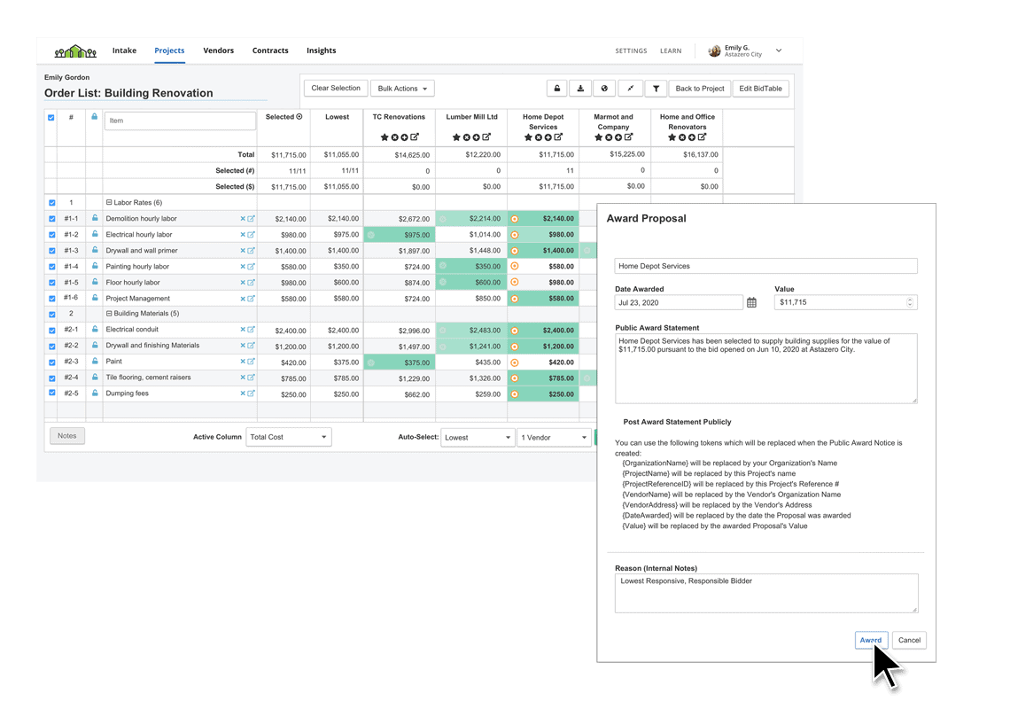This screenshot has height=709, width=1010.
Task: Click the Value stepper on award form
Action: click(x=910, y=302)
